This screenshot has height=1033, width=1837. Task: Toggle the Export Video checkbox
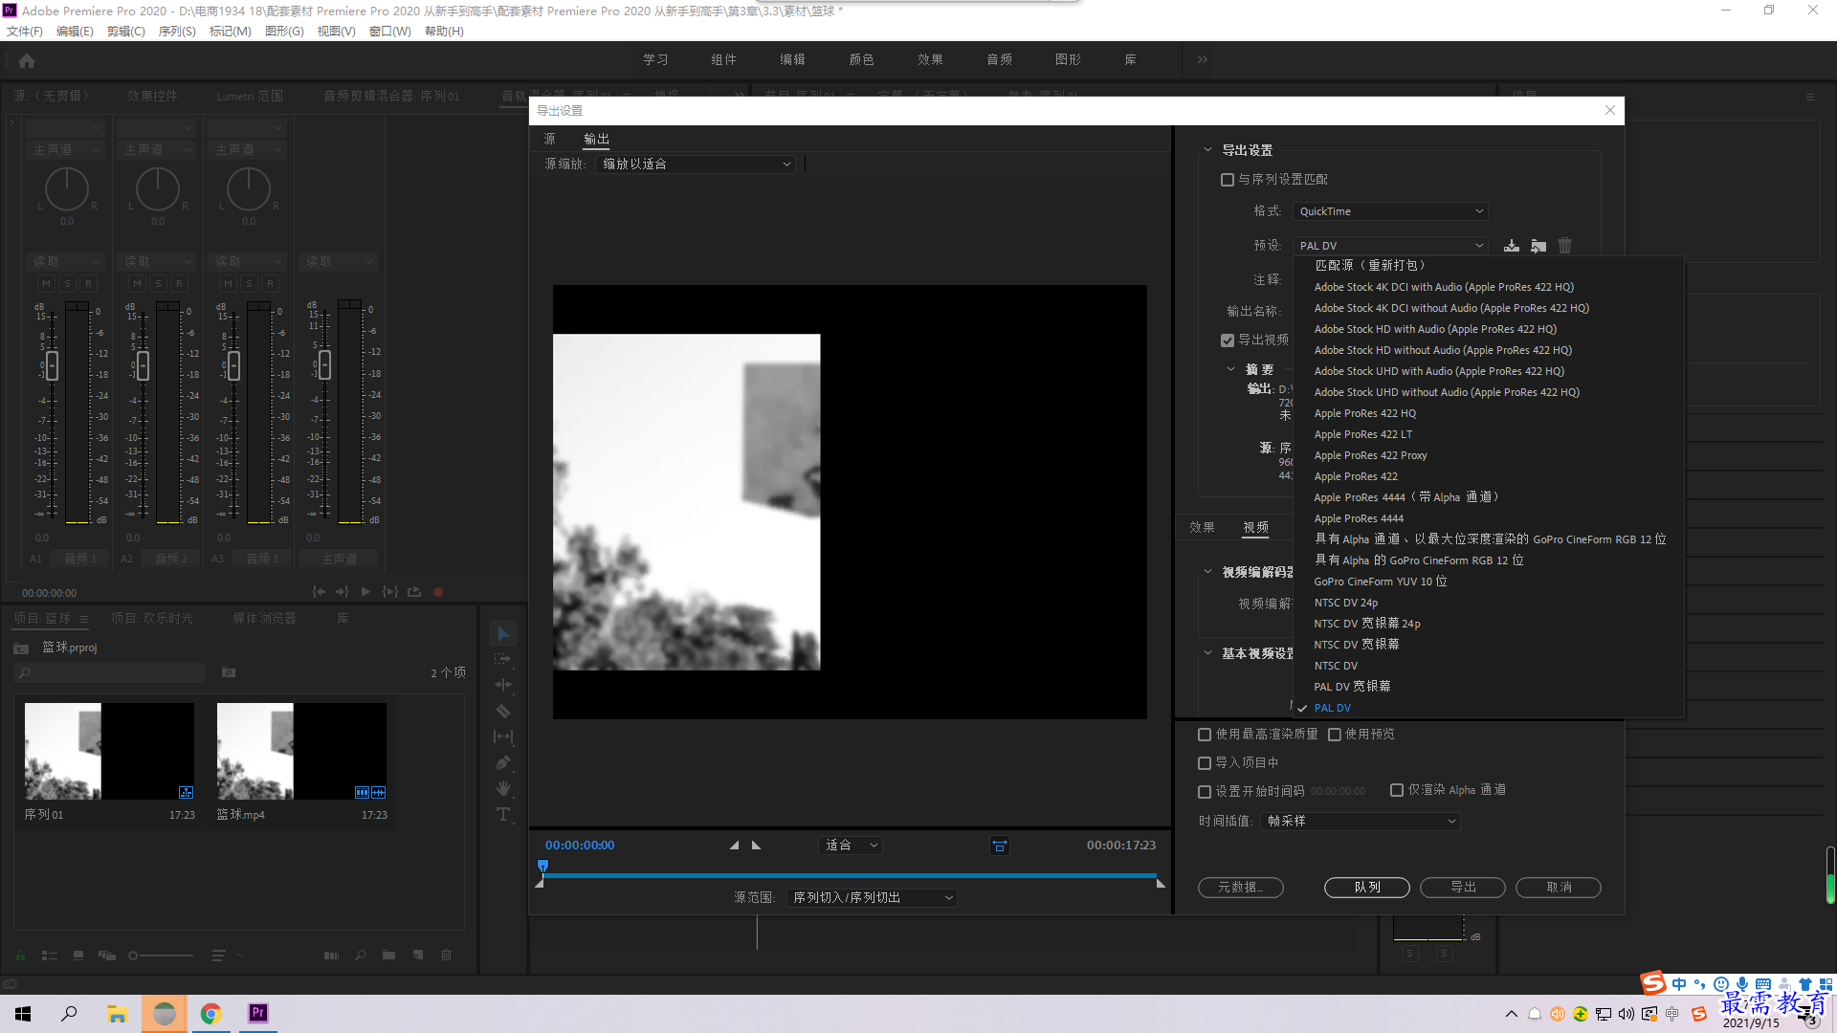1228,341
